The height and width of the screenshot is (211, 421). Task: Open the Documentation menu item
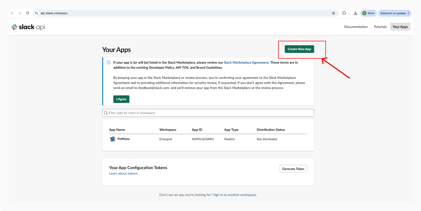(356, 27)
